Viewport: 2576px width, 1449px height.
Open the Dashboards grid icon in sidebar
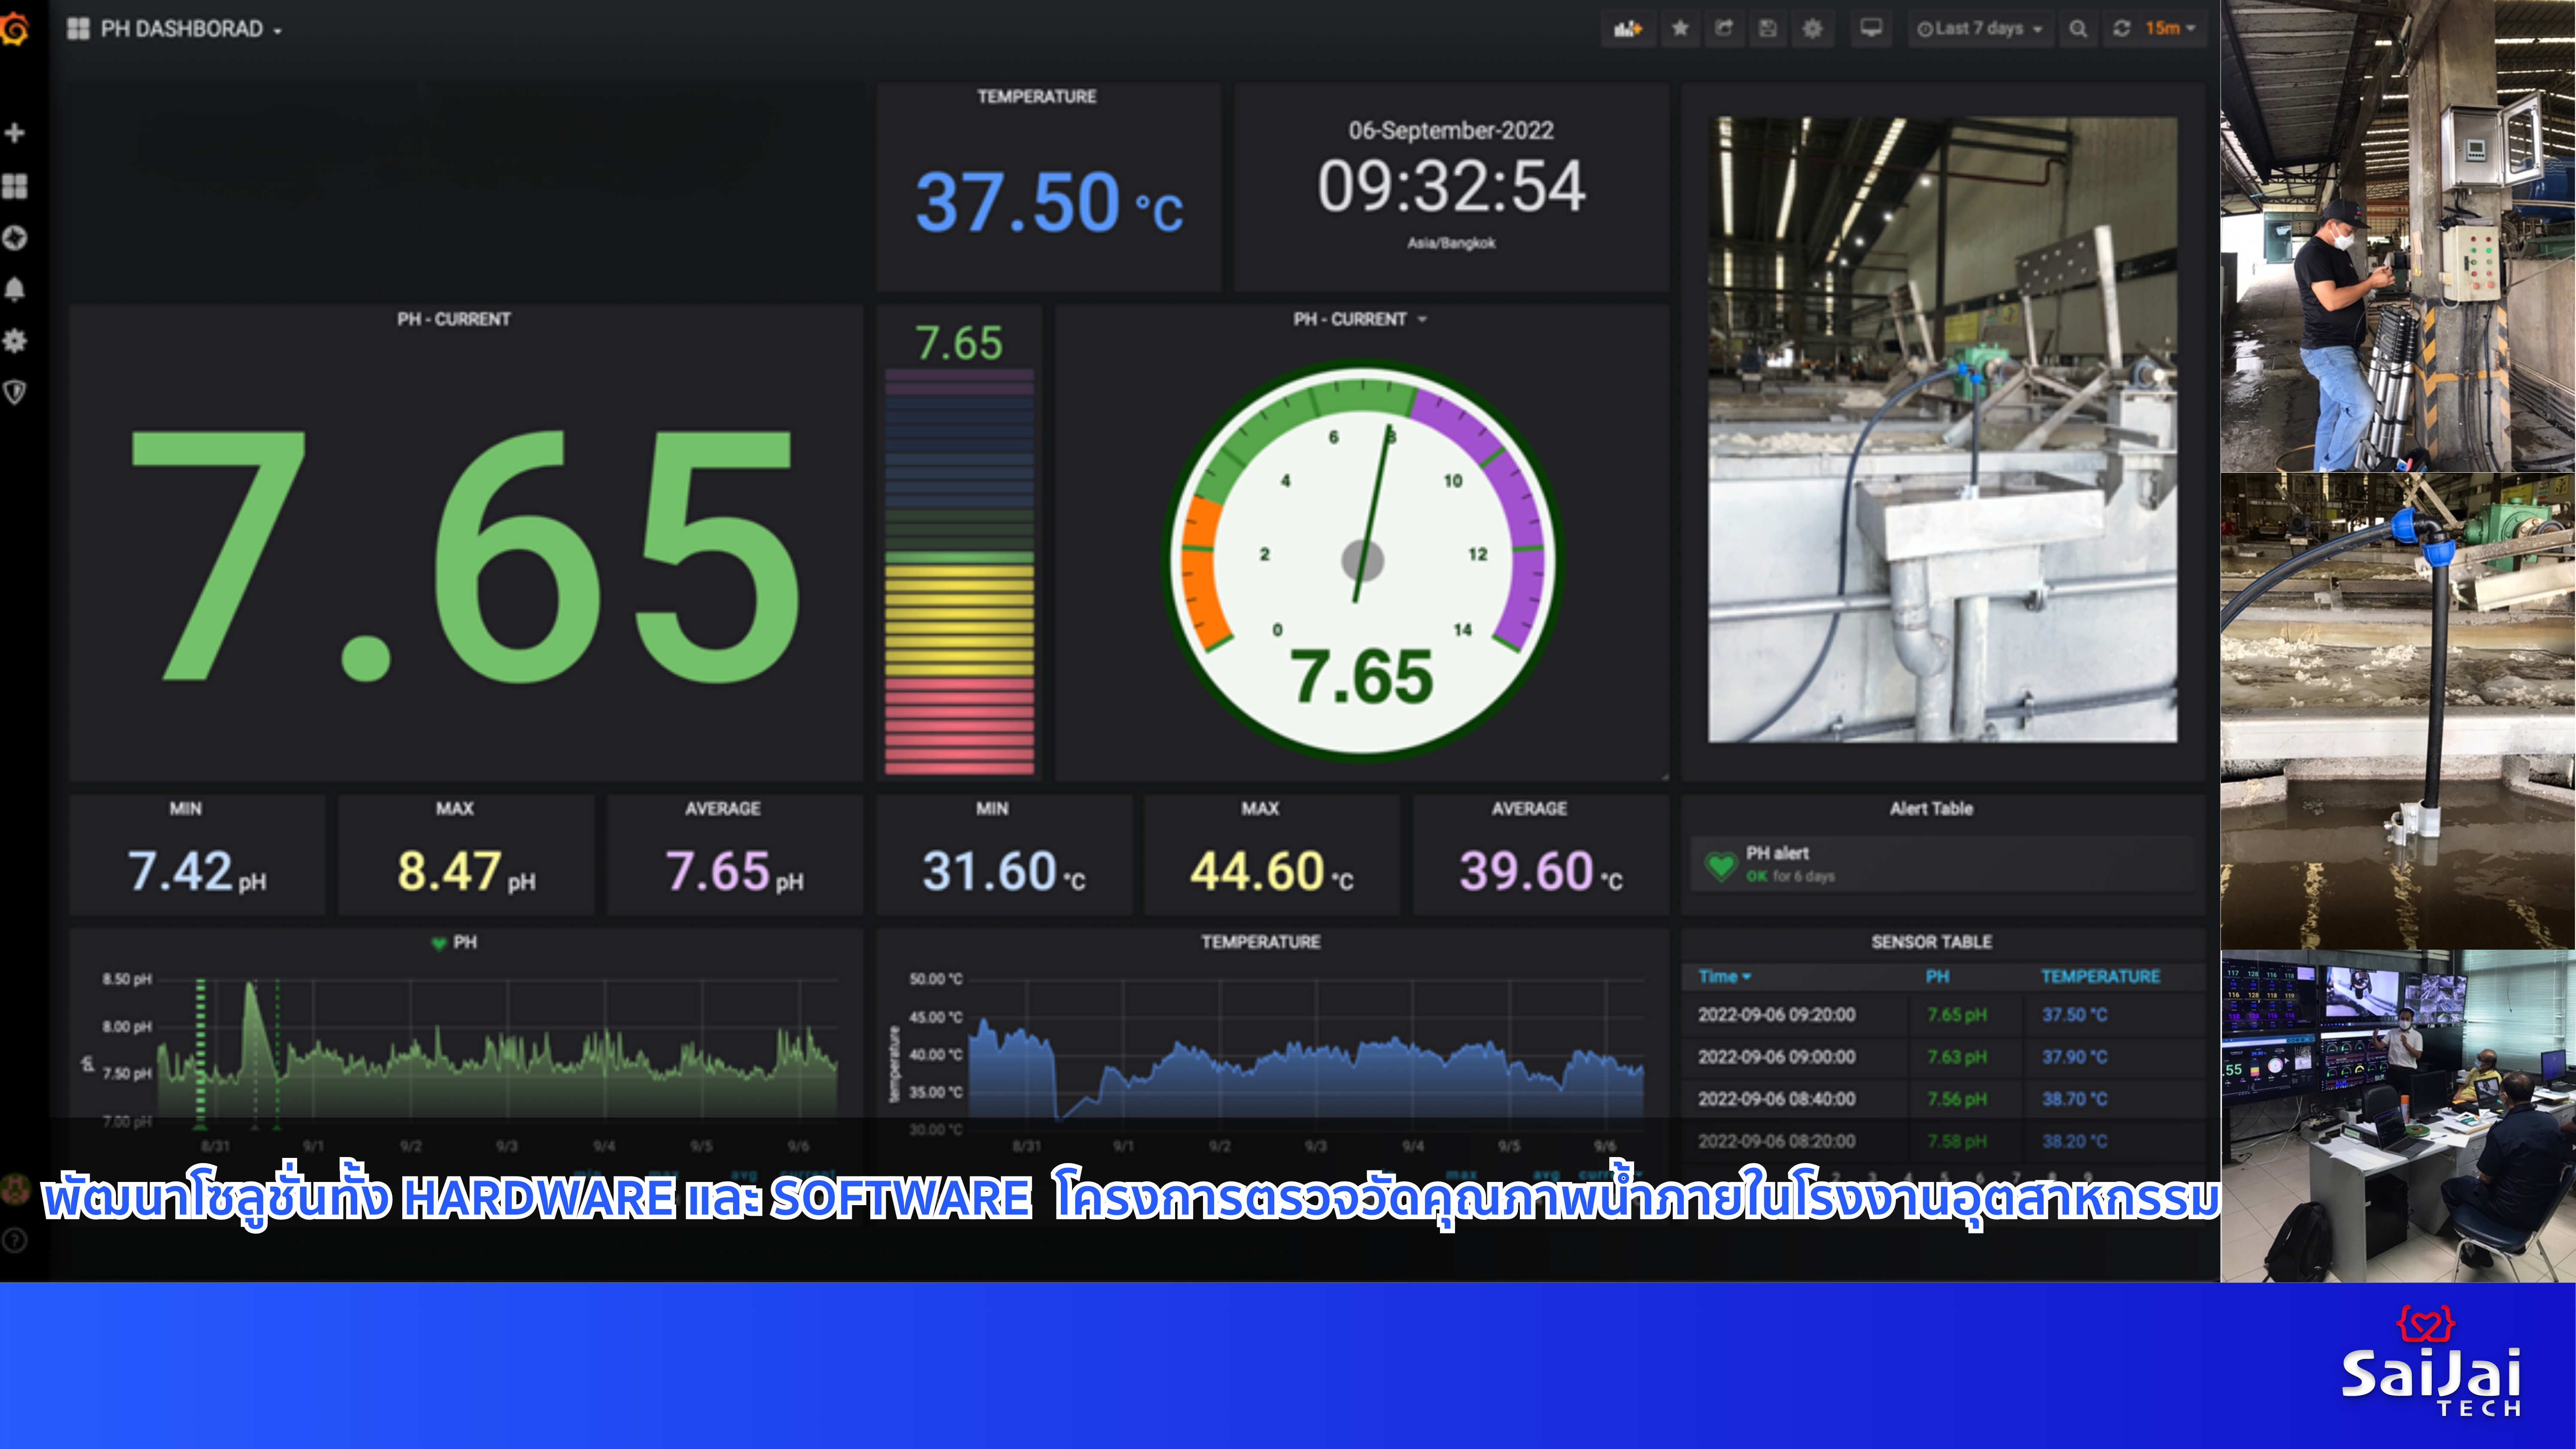(15, 186)
